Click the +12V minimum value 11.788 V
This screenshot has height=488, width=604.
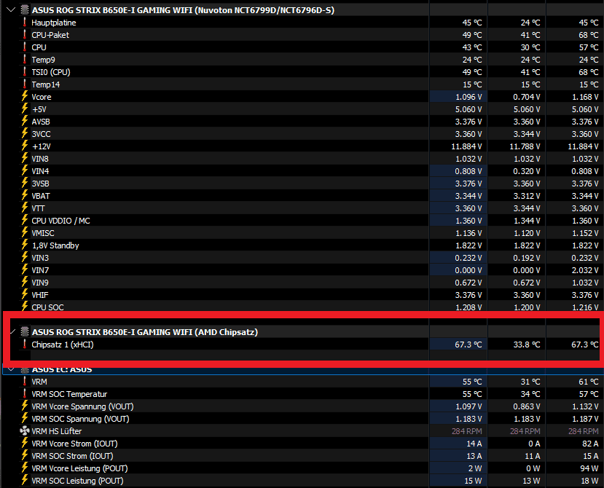click(x=525, y=146)
